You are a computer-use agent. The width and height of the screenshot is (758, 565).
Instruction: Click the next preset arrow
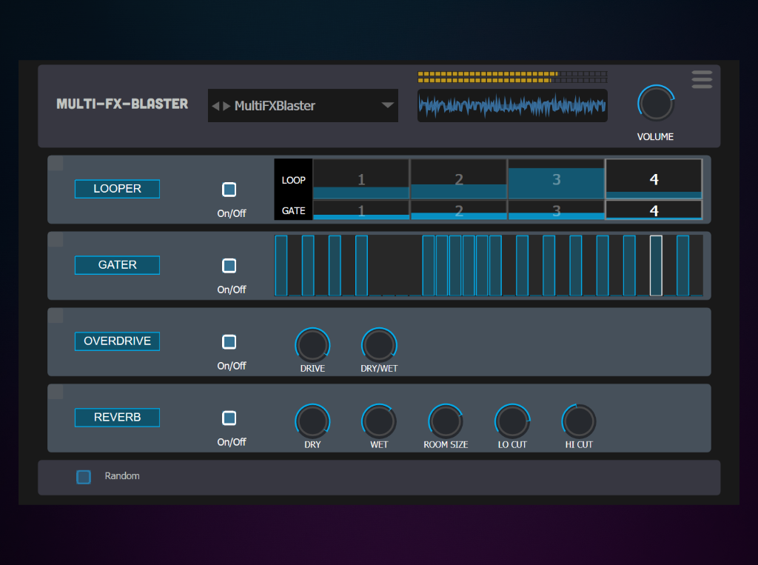(x=227, y=106)
